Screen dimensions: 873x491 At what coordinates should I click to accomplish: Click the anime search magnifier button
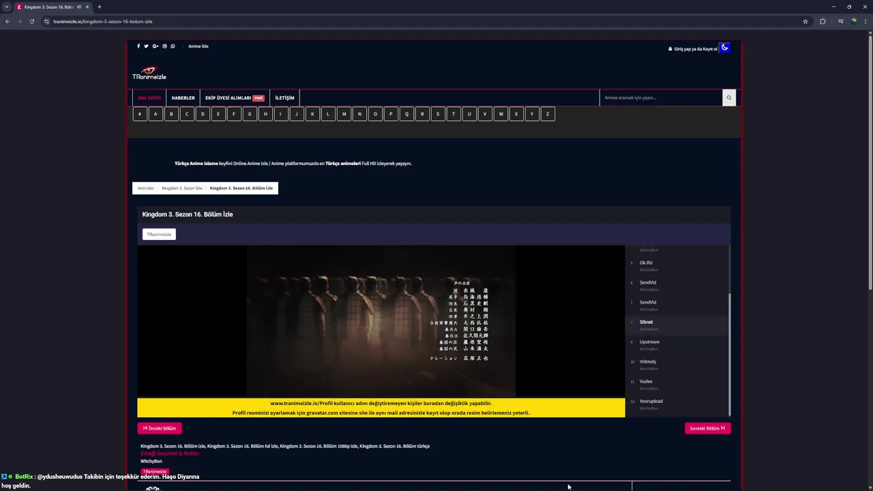728,98
